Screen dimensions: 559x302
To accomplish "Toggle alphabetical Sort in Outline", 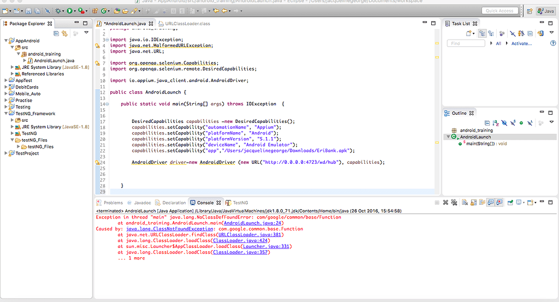I will point(496,123).
